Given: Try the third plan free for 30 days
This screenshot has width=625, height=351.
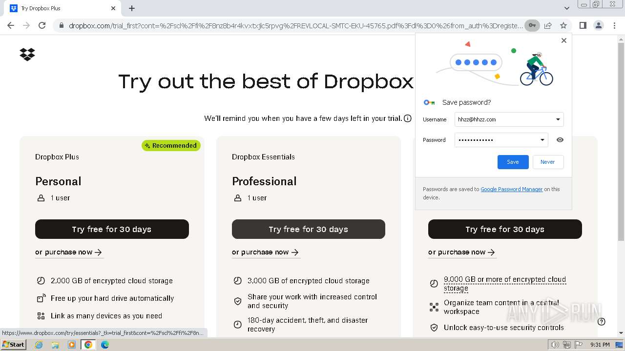Looking at the screenshot, I should (505, 229).
